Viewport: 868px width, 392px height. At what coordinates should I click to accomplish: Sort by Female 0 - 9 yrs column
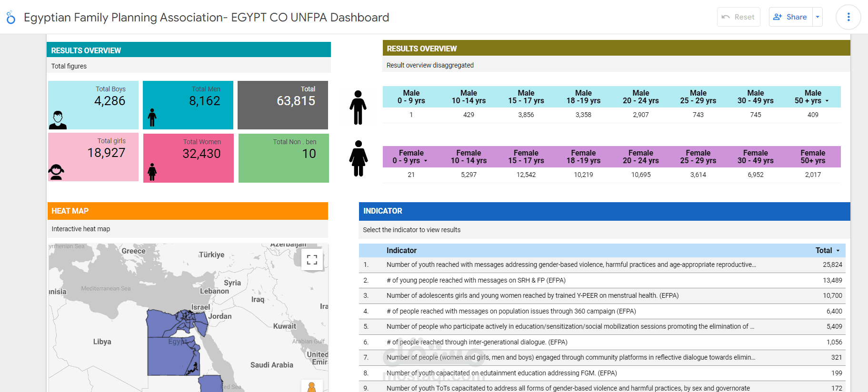(x=411, y=157)
